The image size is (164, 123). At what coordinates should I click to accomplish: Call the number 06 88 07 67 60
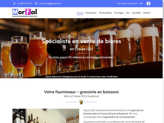(x=25, y=4)
